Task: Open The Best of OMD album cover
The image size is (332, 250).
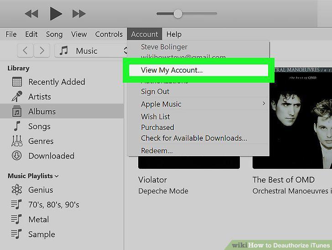Action: point(301,118)
